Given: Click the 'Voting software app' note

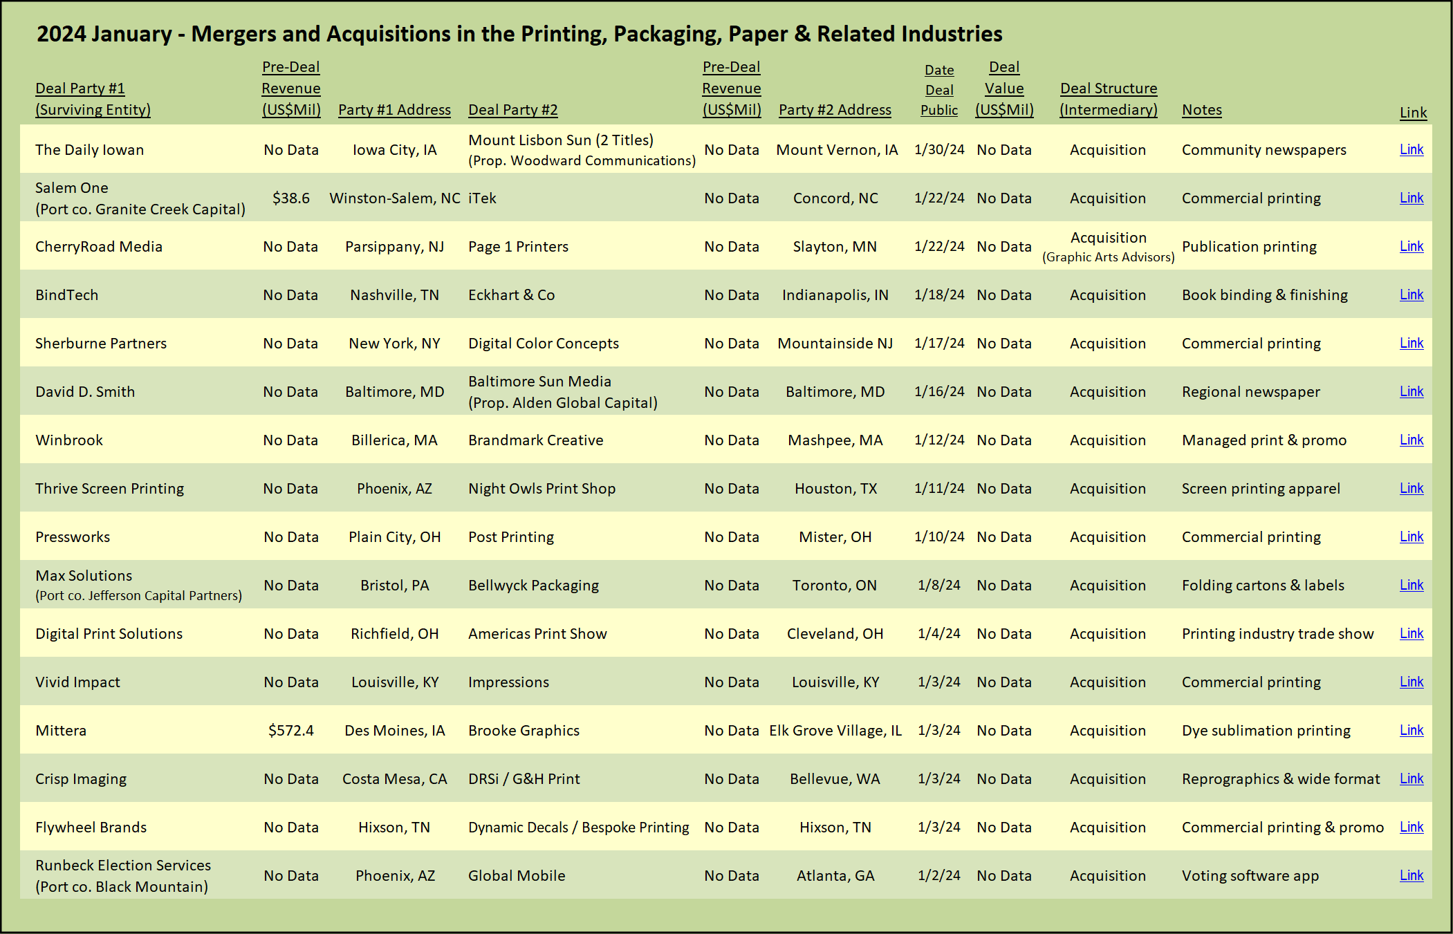Looking at the screenshot, I should 1250,876.
